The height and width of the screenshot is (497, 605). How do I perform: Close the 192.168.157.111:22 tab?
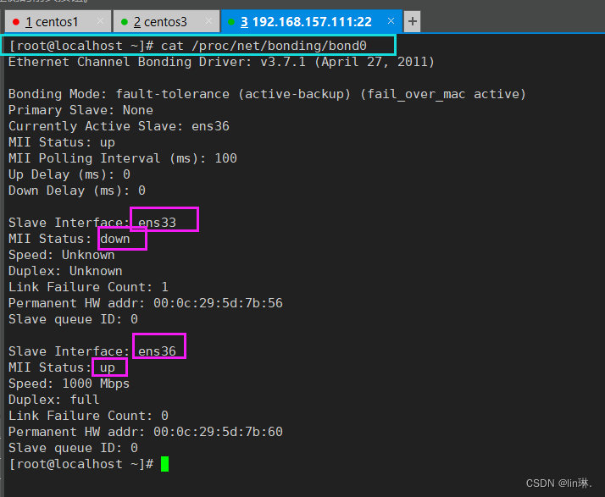[391, 21]
